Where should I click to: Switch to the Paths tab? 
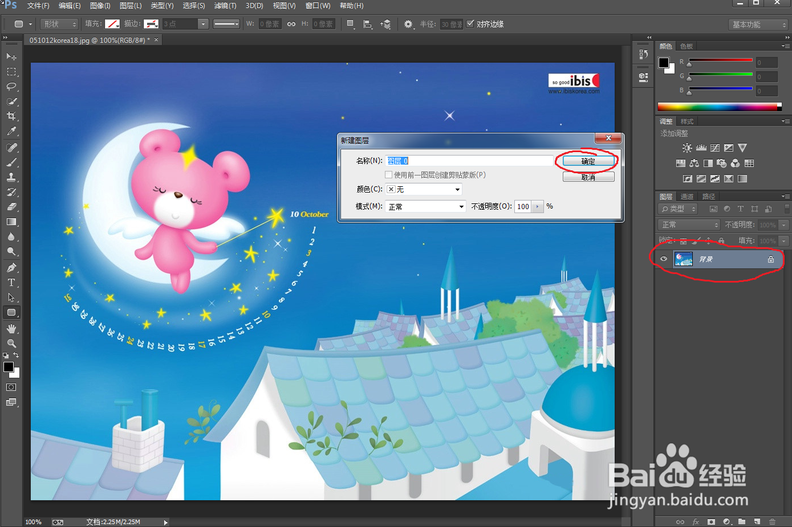point(709,197)
